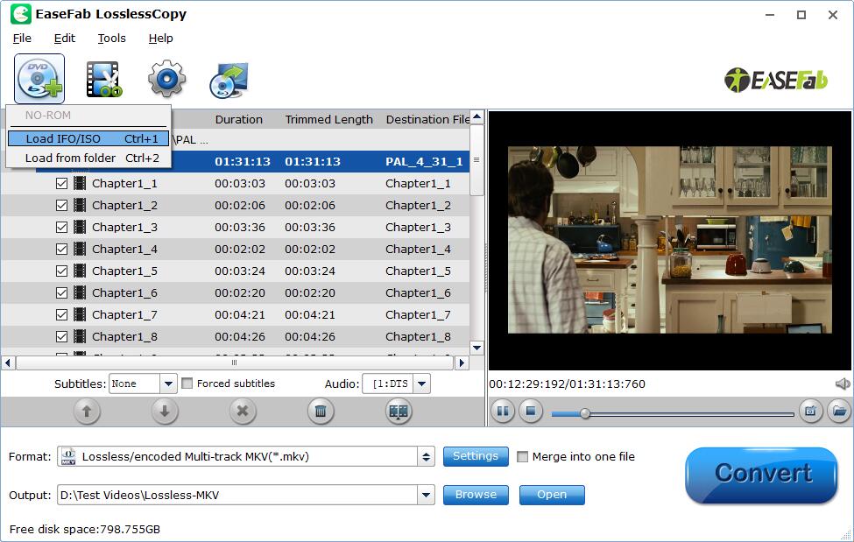Image resolution: width=854 pixels, height=542 pixels.
Task: Uncheck the Chapter1_8 checkbox
Action: [61, 336]
